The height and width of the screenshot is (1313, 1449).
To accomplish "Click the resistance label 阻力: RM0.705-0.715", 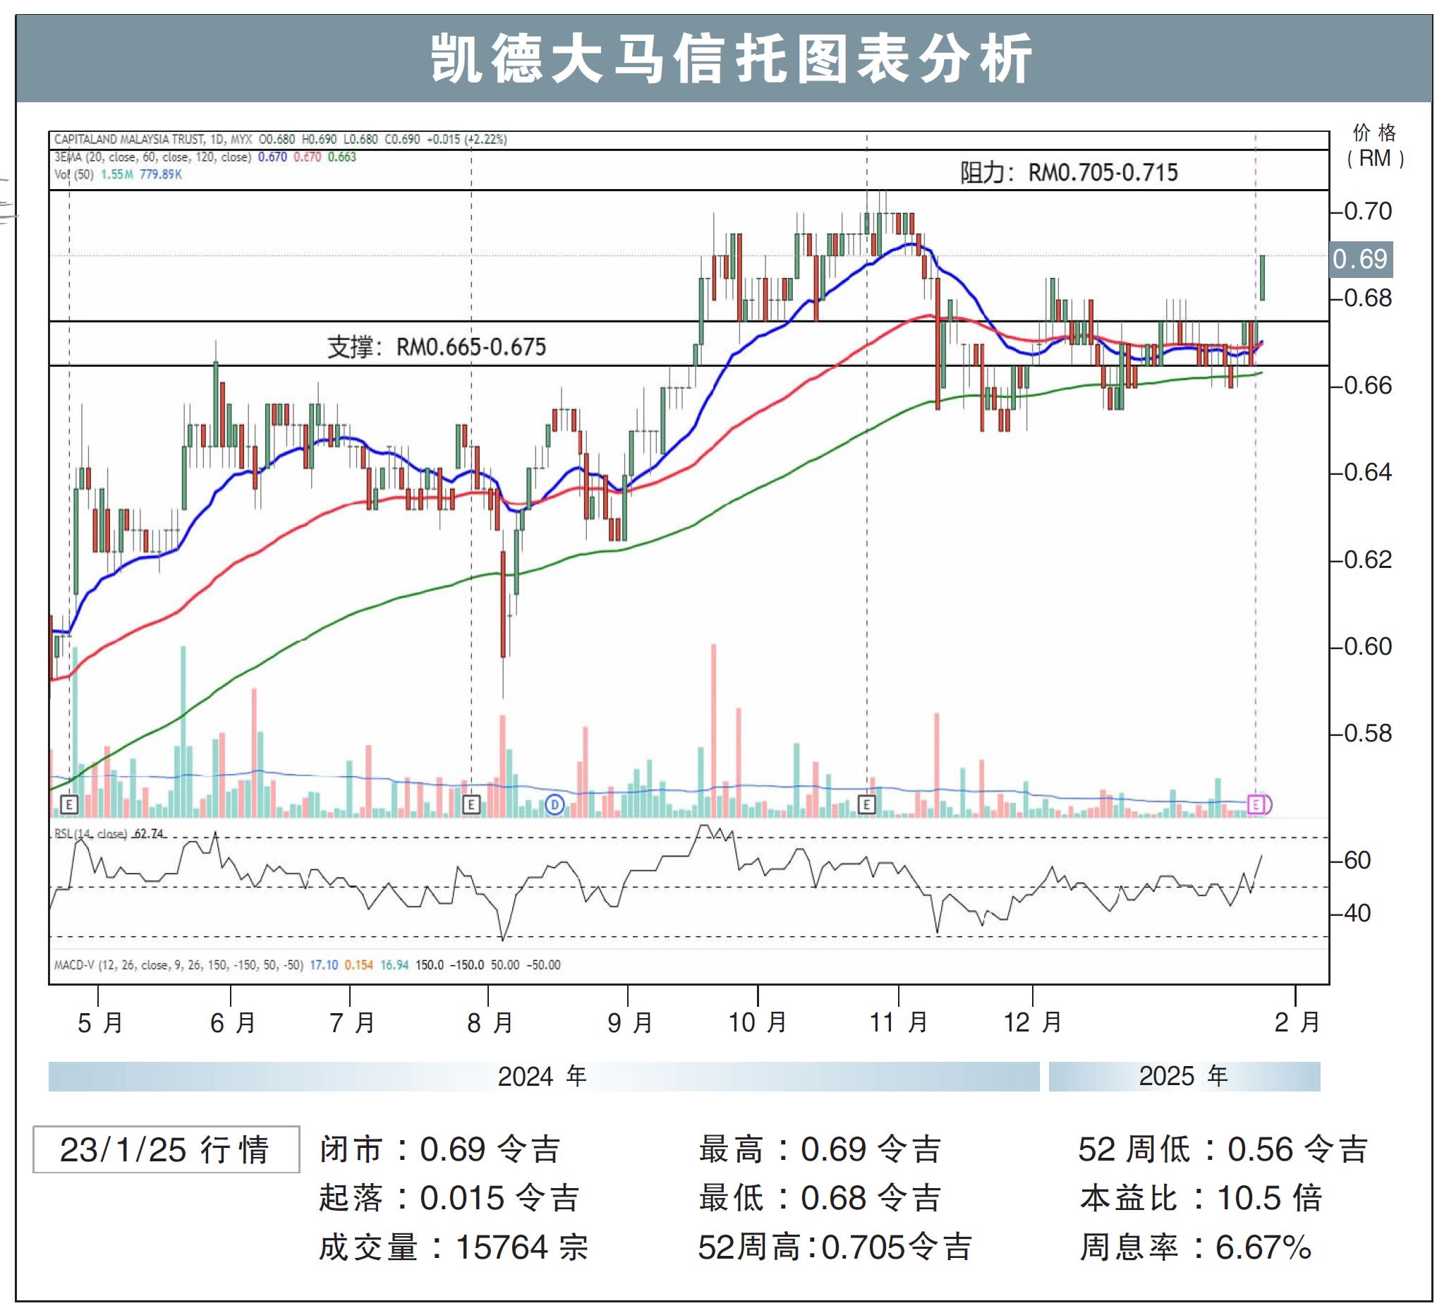I will coord(1069,172).
